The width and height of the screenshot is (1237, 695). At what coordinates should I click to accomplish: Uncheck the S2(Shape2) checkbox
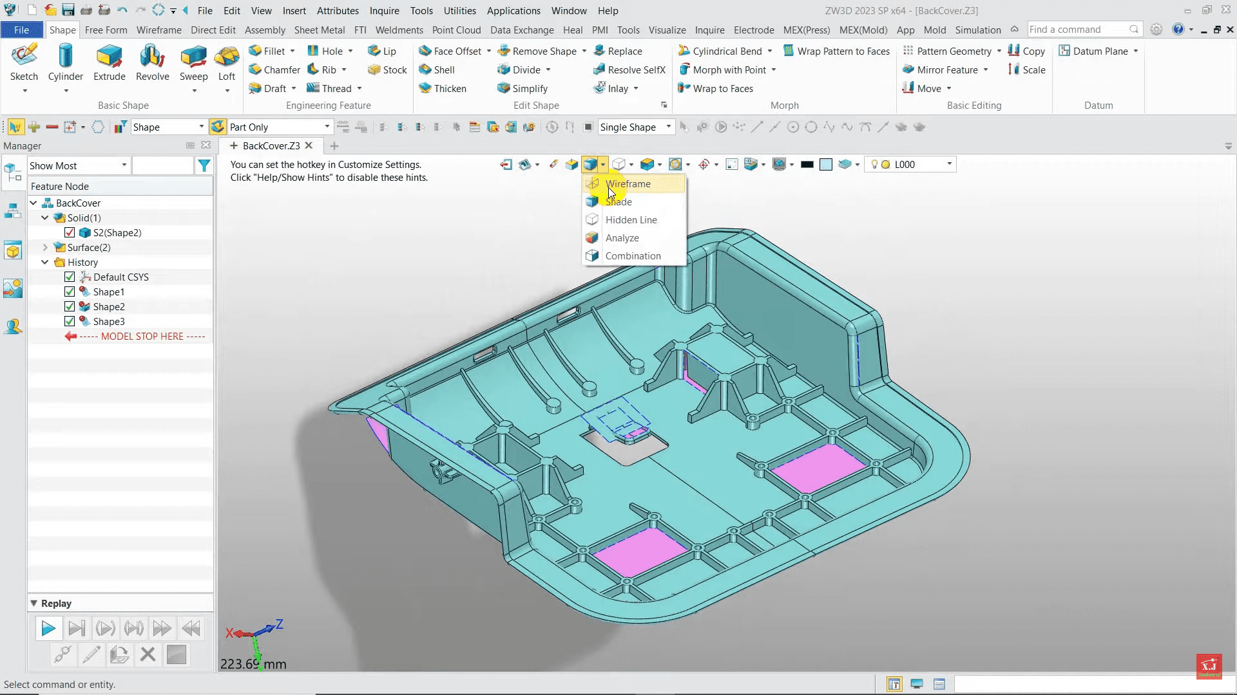(70, 233)
